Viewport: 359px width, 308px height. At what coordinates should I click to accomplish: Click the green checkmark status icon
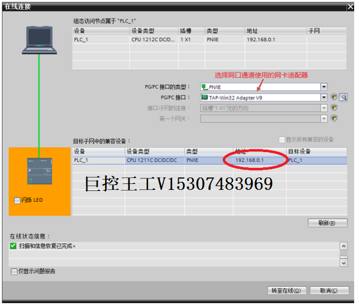point(13,246)
